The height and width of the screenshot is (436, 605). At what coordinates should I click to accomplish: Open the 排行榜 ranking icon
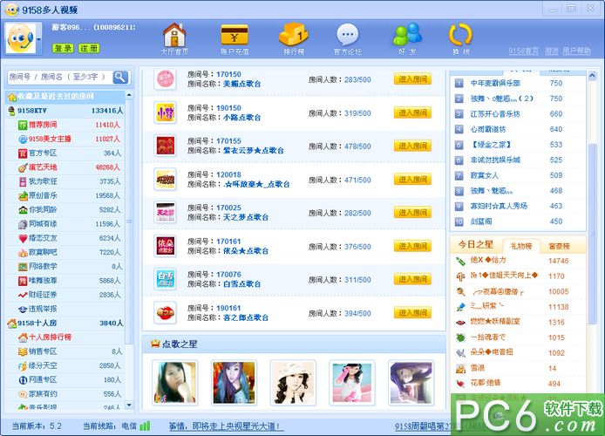[294, 38]
